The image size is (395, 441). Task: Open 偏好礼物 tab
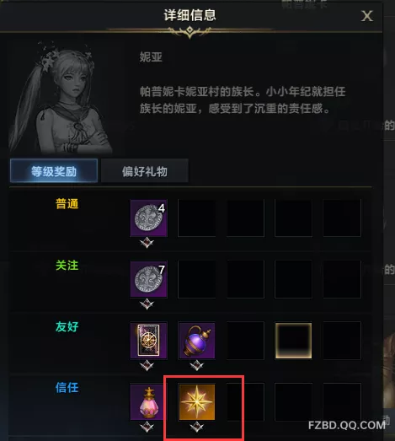click(x=144, y=170)
